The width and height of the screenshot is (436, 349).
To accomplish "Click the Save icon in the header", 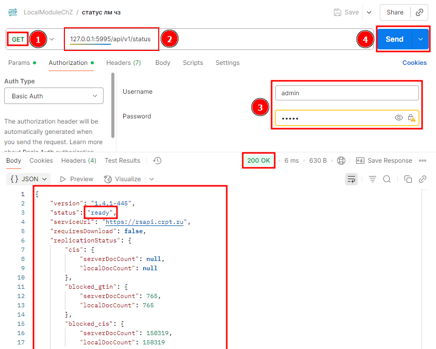I will tap(338, 12).
